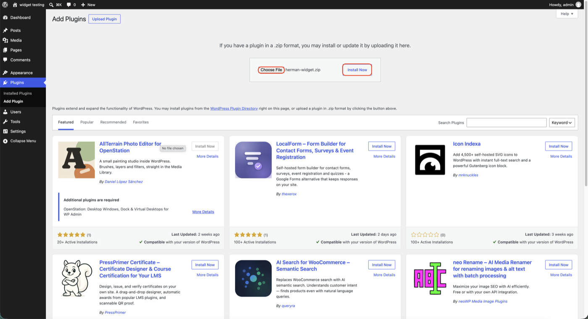588x319 pixels.
Task: Click Install Now for uploaded zip
Action: [x=357, y=70]
